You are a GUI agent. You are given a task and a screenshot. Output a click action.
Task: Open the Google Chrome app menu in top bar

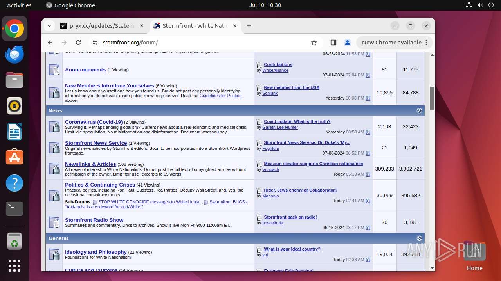tap(70, 5)
